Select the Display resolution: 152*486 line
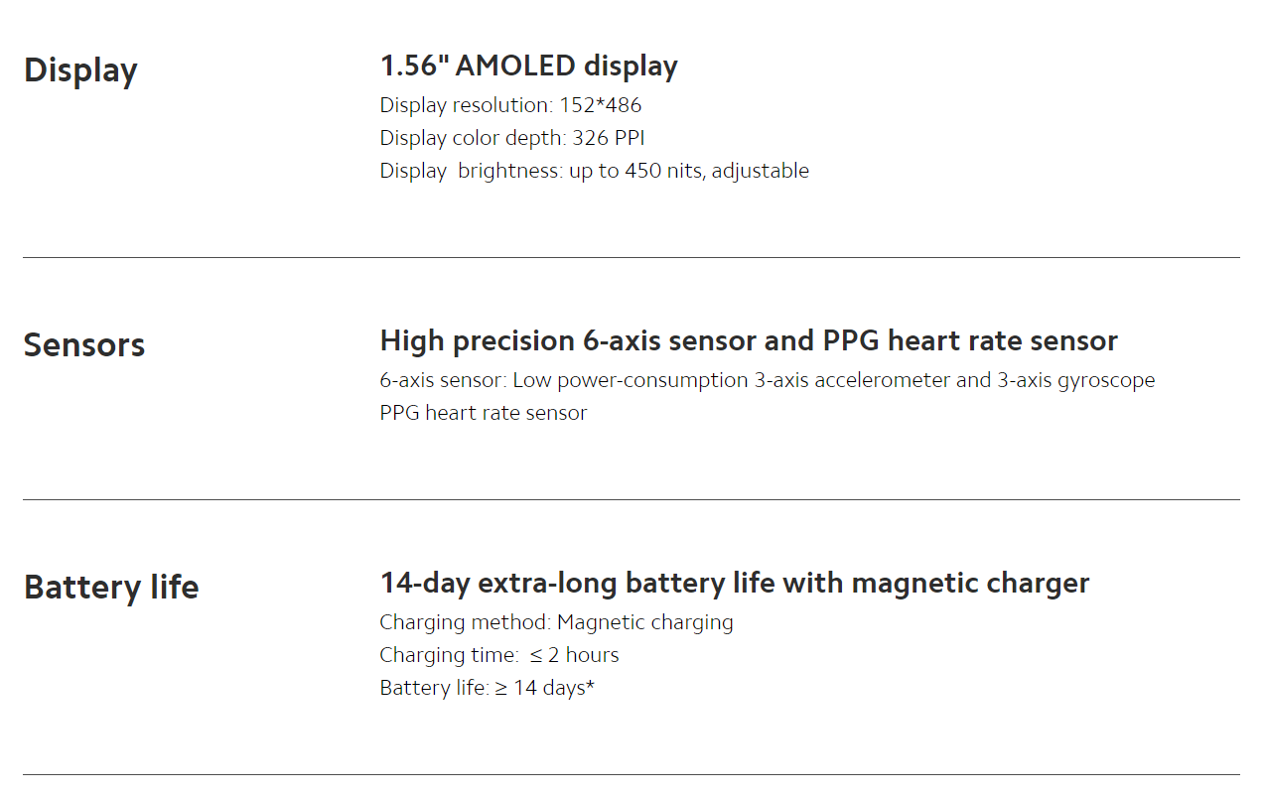 (510, 105)
